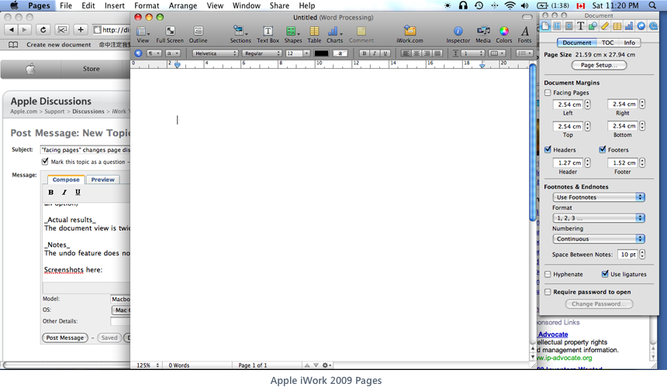Click the document vertical scrollbar thumb

[x=533, y=142]
